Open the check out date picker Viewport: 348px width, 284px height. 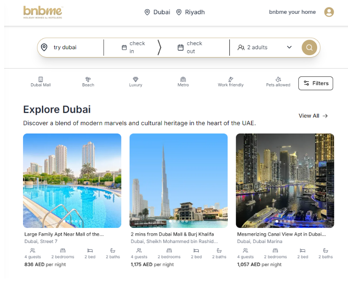click(x=190, y=47)
